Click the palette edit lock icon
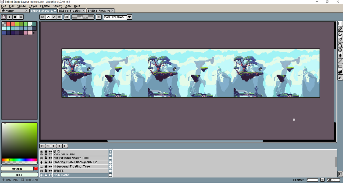 tap(4, 17)
